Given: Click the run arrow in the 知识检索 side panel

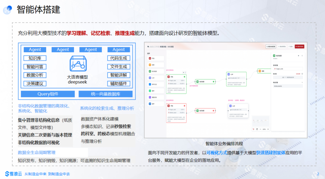Looking at the screenshot, I should (x=299, y=56).
